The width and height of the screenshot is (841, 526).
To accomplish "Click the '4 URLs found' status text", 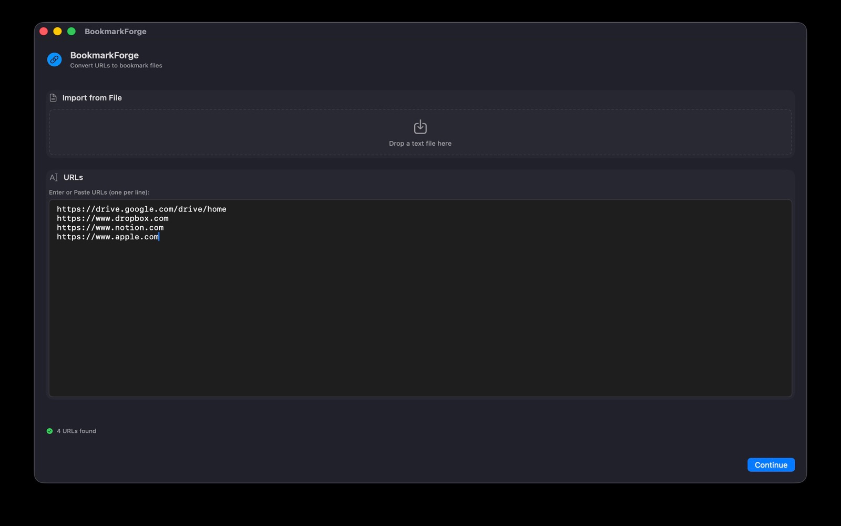I will coord(76,431).
